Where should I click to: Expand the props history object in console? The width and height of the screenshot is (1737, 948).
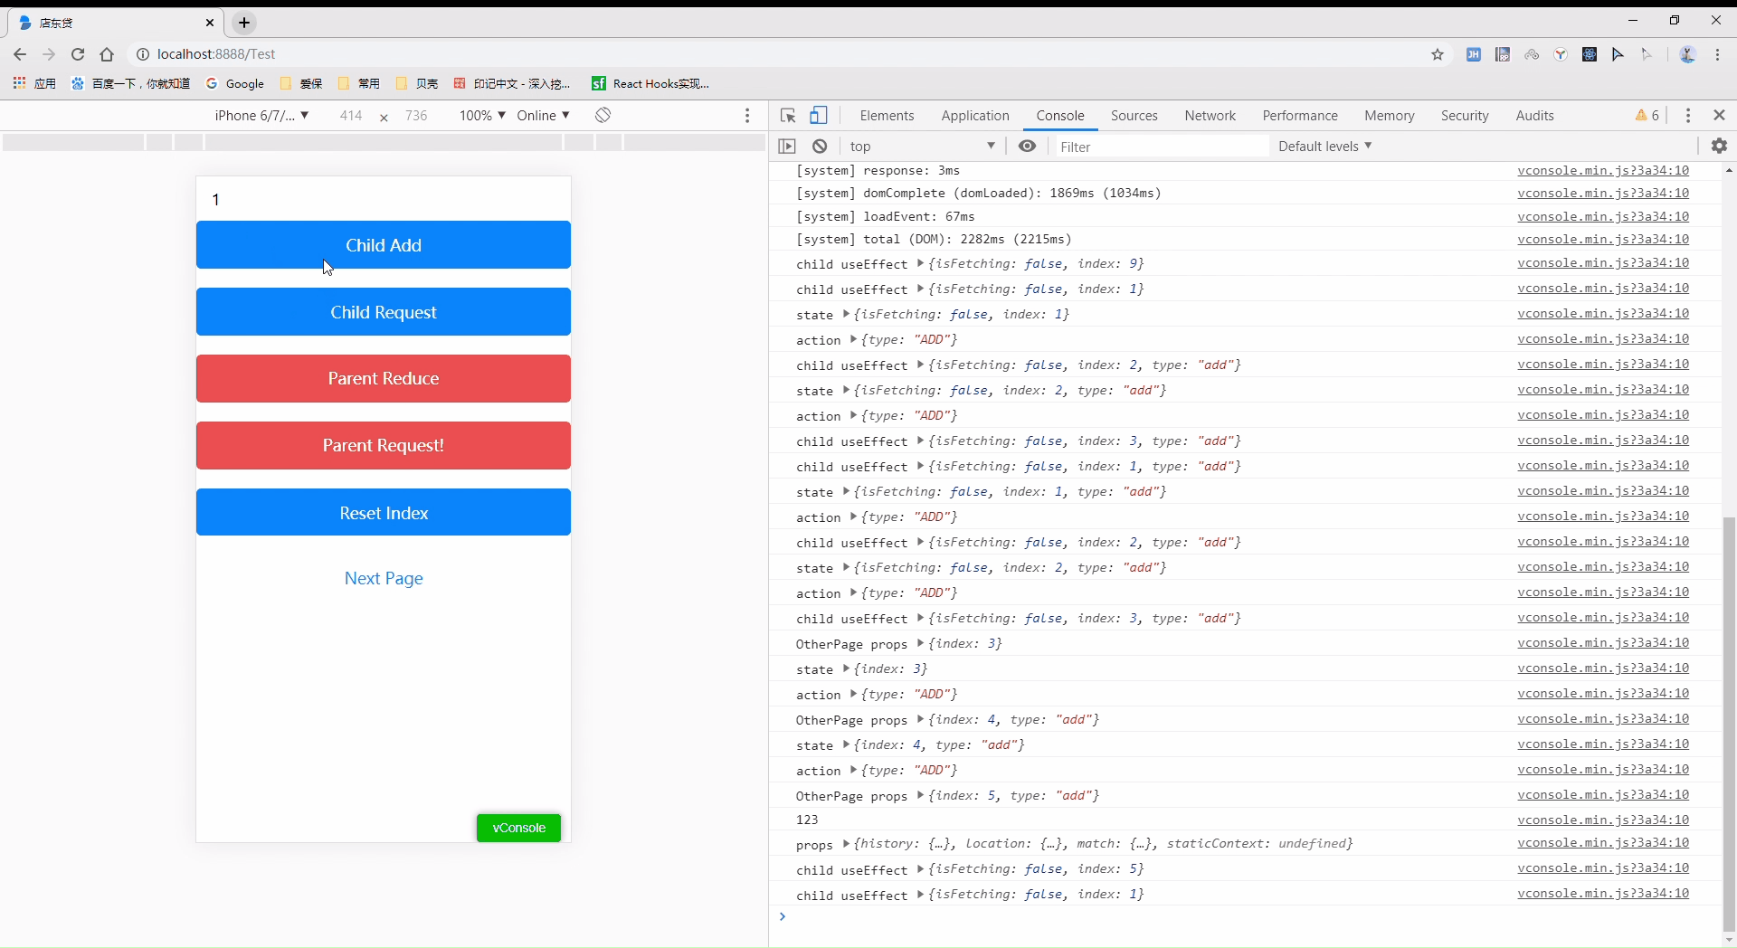[847, 843]
